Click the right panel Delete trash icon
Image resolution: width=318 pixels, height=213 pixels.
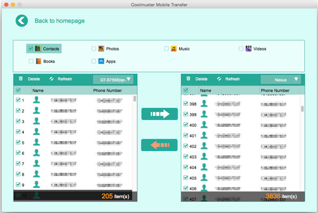[188, 78]
